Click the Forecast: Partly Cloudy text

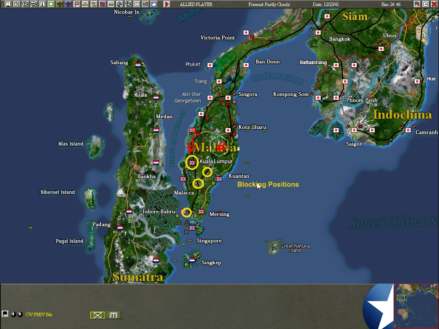click(269, 4)
